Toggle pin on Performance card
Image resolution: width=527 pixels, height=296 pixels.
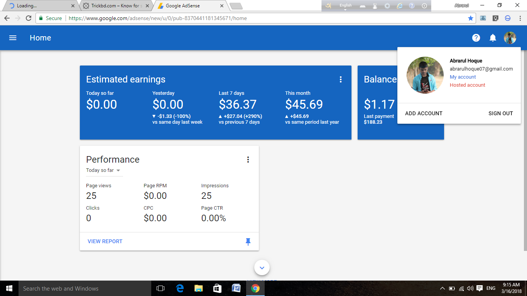coord(248,241)
